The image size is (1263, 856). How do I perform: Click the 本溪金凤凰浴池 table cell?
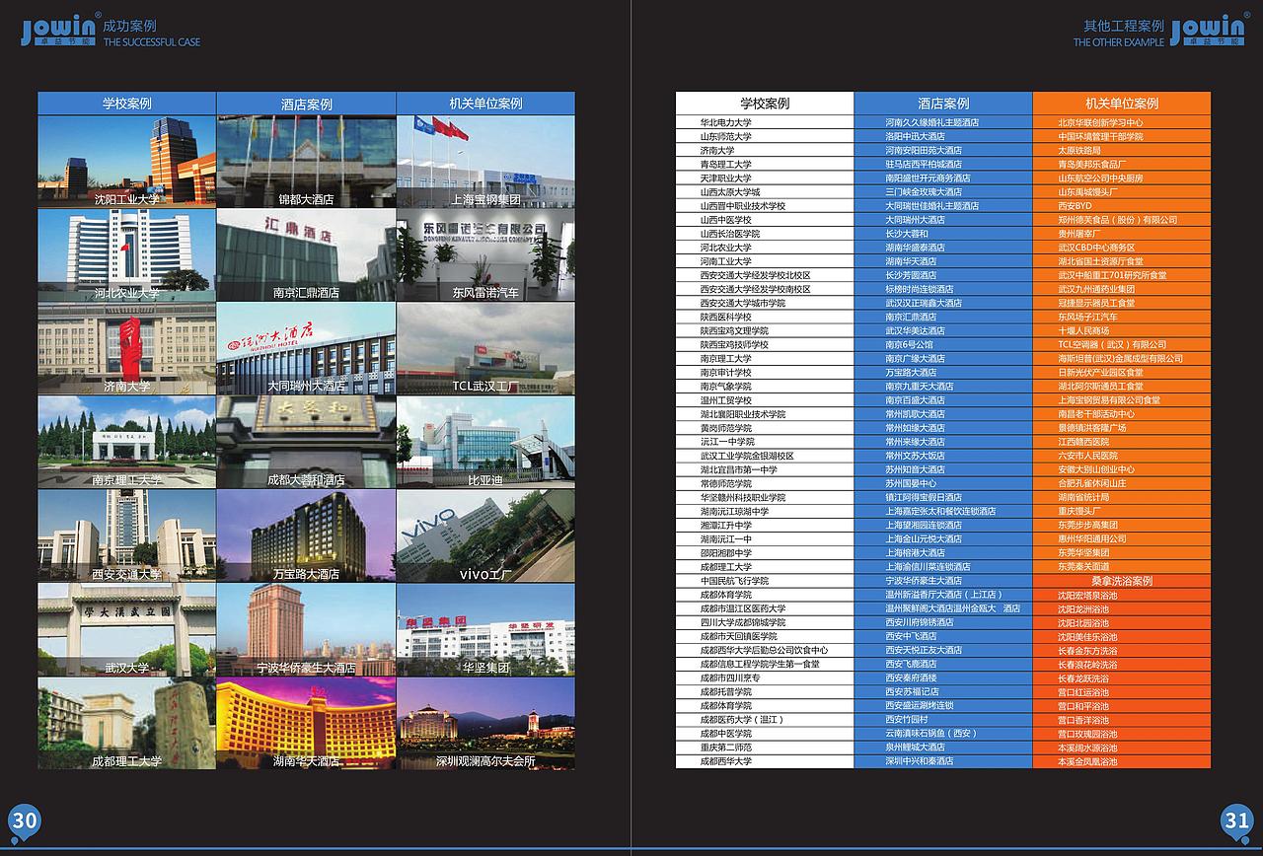click(1122, 761)
